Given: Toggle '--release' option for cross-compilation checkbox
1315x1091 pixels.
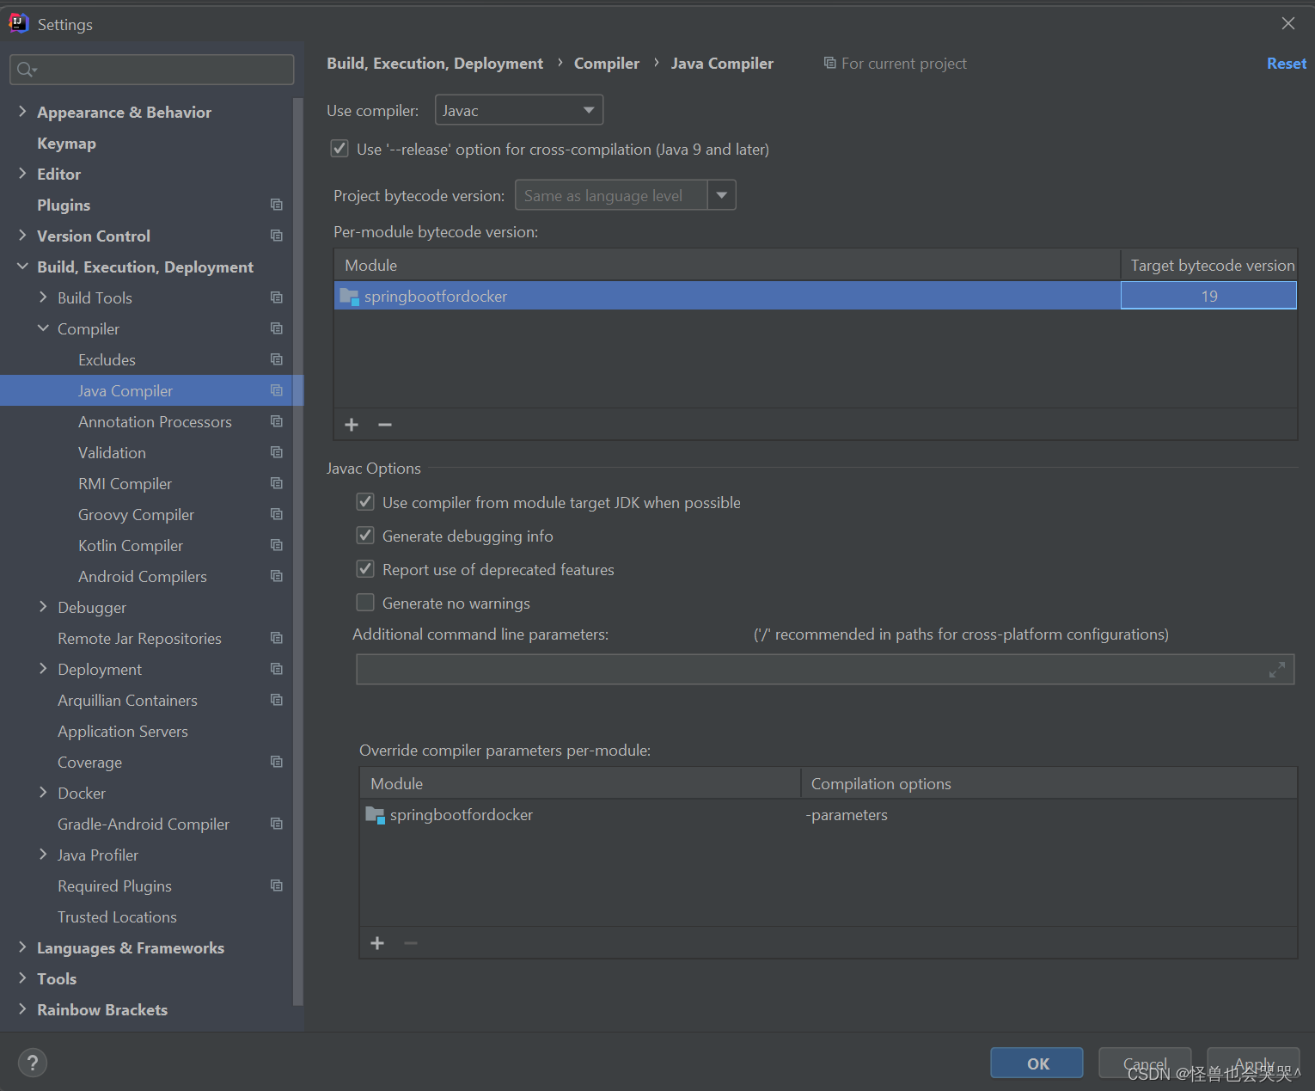Looking at the screenshot, I should click(x=339, y=149).
